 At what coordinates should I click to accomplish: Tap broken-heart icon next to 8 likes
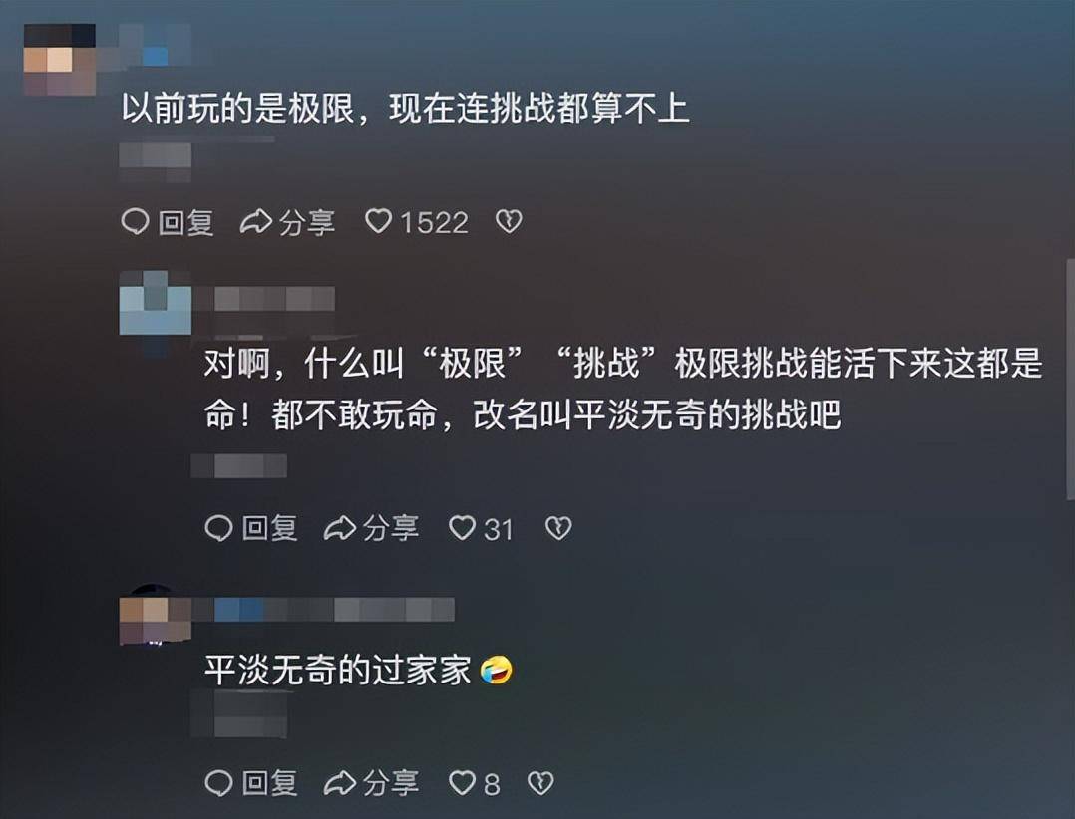[540, 783]
